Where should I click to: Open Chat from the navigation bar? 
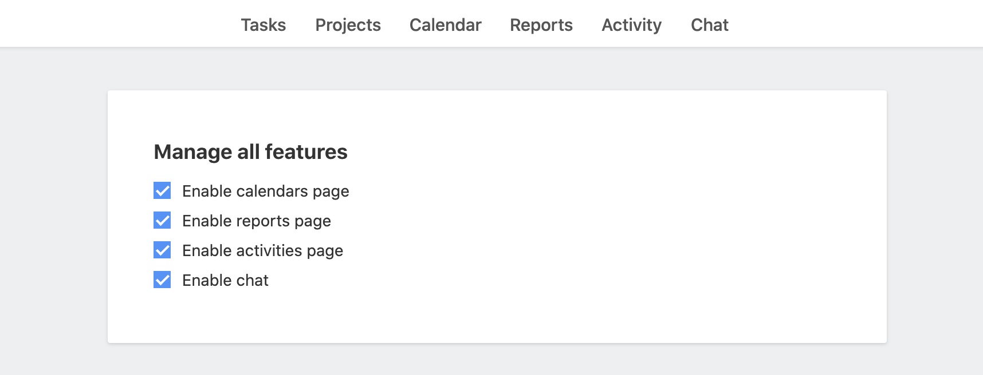coord(709,25)
